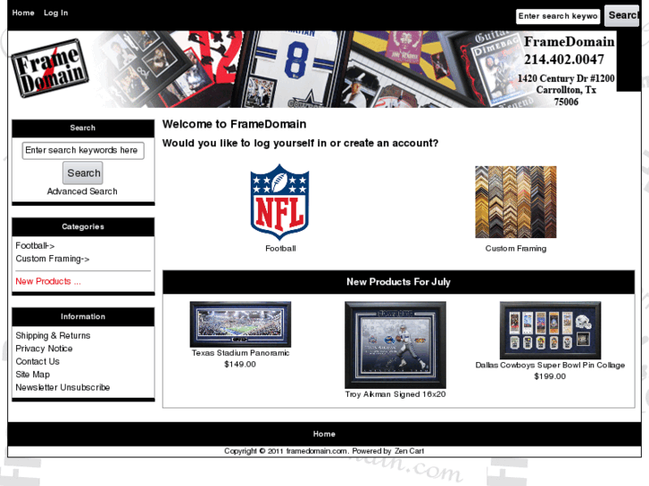Expand the Football category in sidebar
Viewport: 649px width, 486px height.
click(35, 246)
